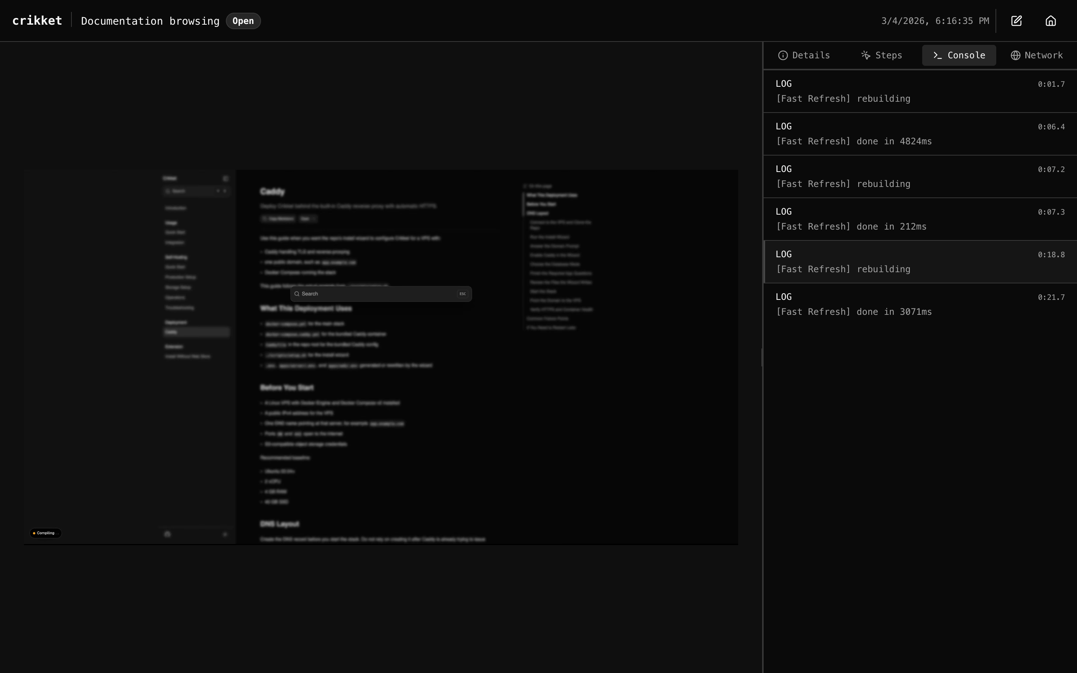
Task: Select the first rebuilding log at 0:01.7
Action: [920, 91]
